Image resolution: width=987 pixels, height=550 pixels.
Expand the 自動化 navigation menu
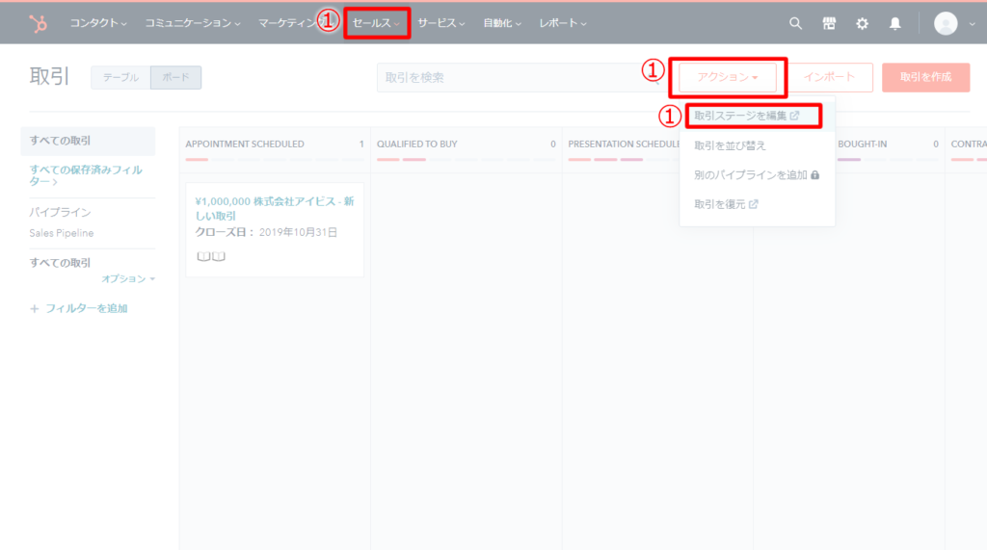(501, 23)
